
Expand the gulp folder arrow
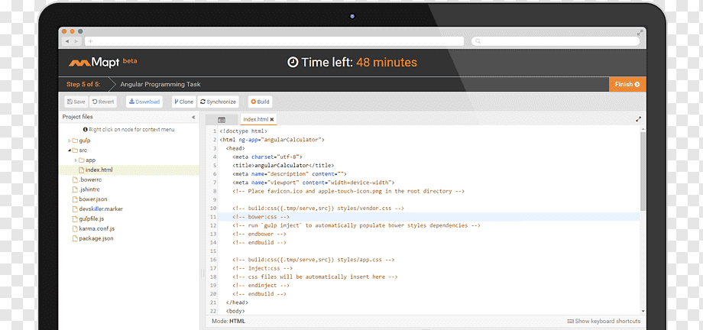pyautogui.click(x=69, y=141)
